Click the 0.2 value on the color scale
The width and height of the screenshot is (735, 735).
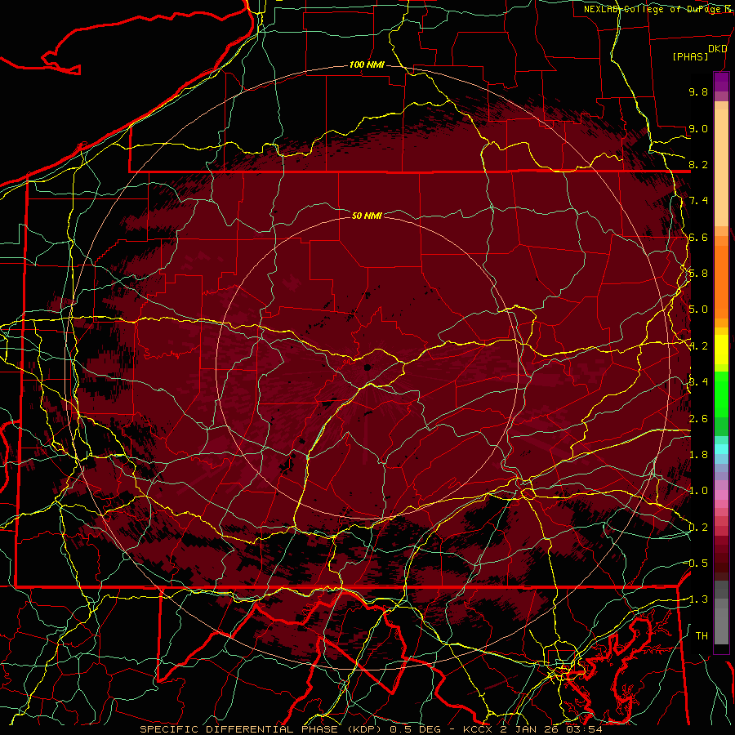pyautogui.click(x=698, y=528)
